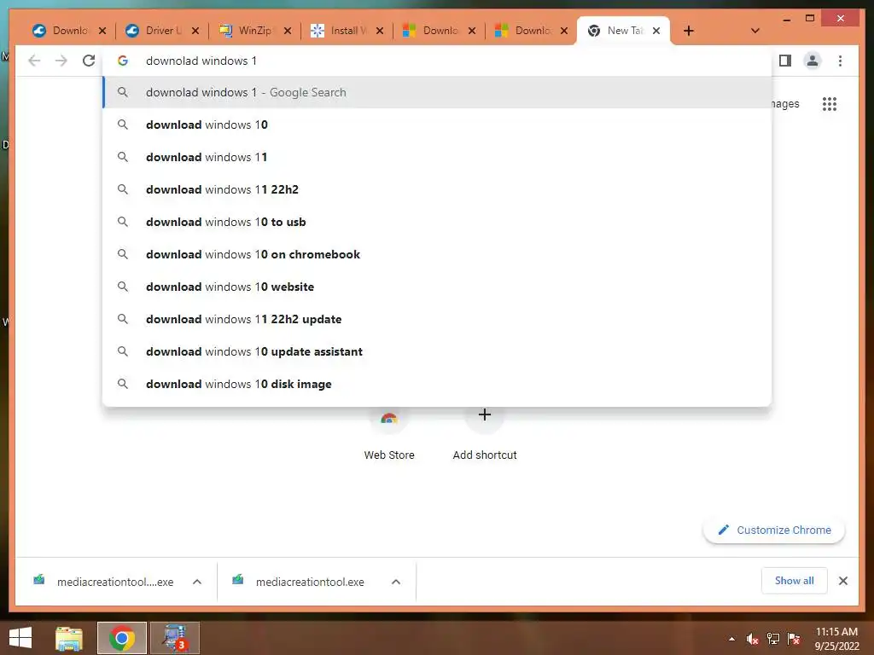Close the second Microsoft Download tab

[564, 31]
